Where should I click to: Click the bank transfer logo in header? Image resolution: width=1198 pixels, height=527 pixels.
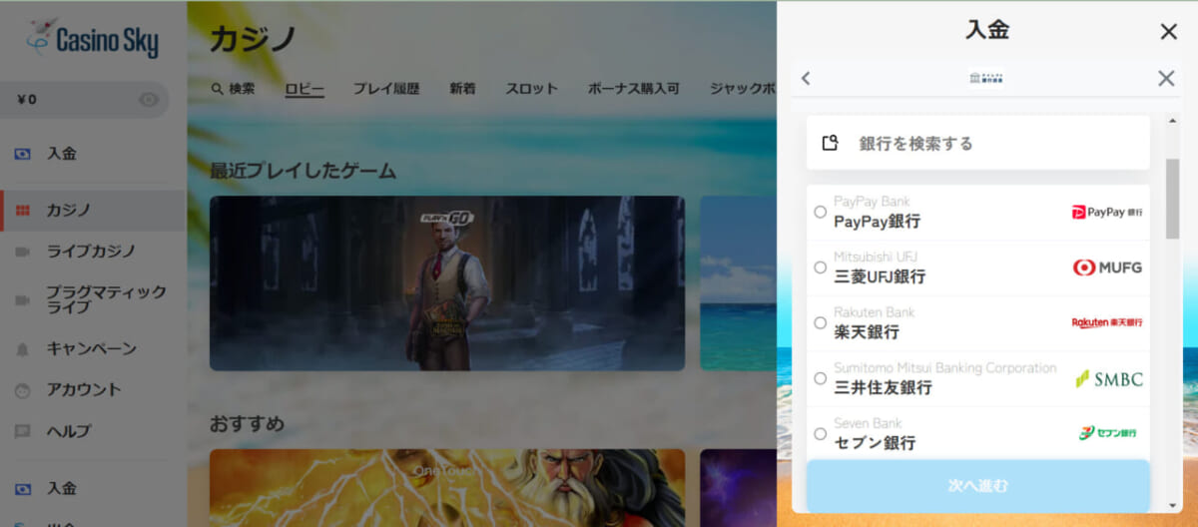click(986, 78)
